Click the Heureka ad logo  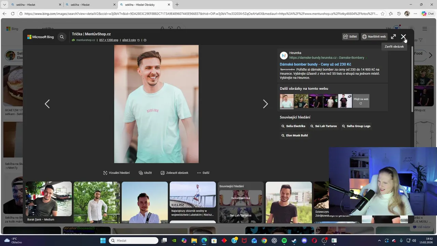point(284,55)
